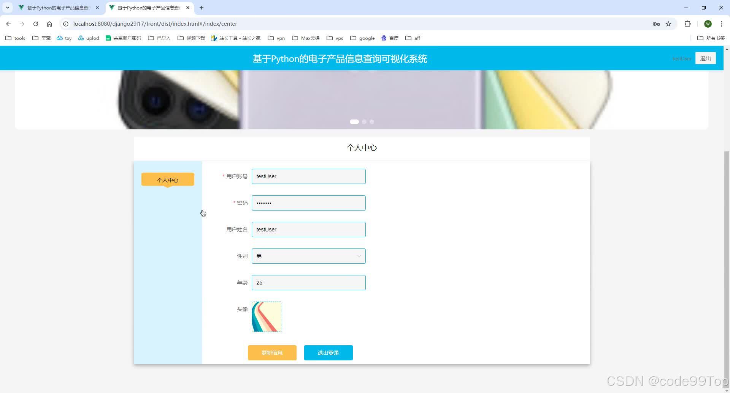This screenshot has width=730, height=393.
Task: Open a new tab with the plus icon
Action: (x=202, y=8)
